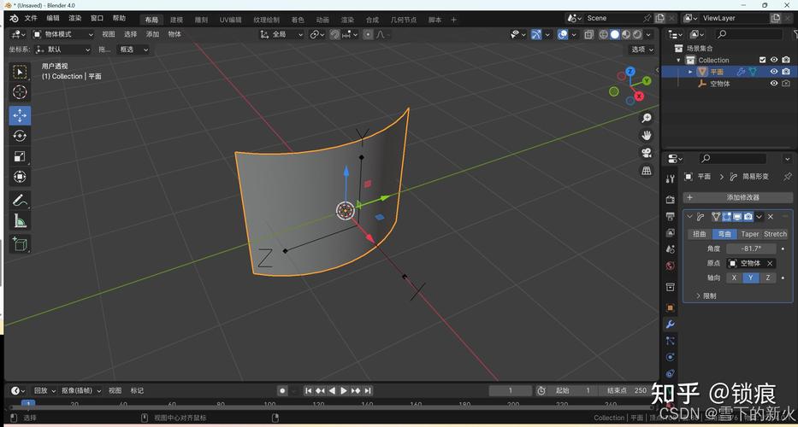Viewport: 798px width, 427px height.
Task: Open the 默认 coordinate system dropdown
Action: click(x=63, y=50)
